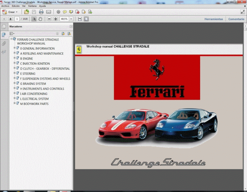
Task: Close the document with menu bar X
Action: click(245, 6)
